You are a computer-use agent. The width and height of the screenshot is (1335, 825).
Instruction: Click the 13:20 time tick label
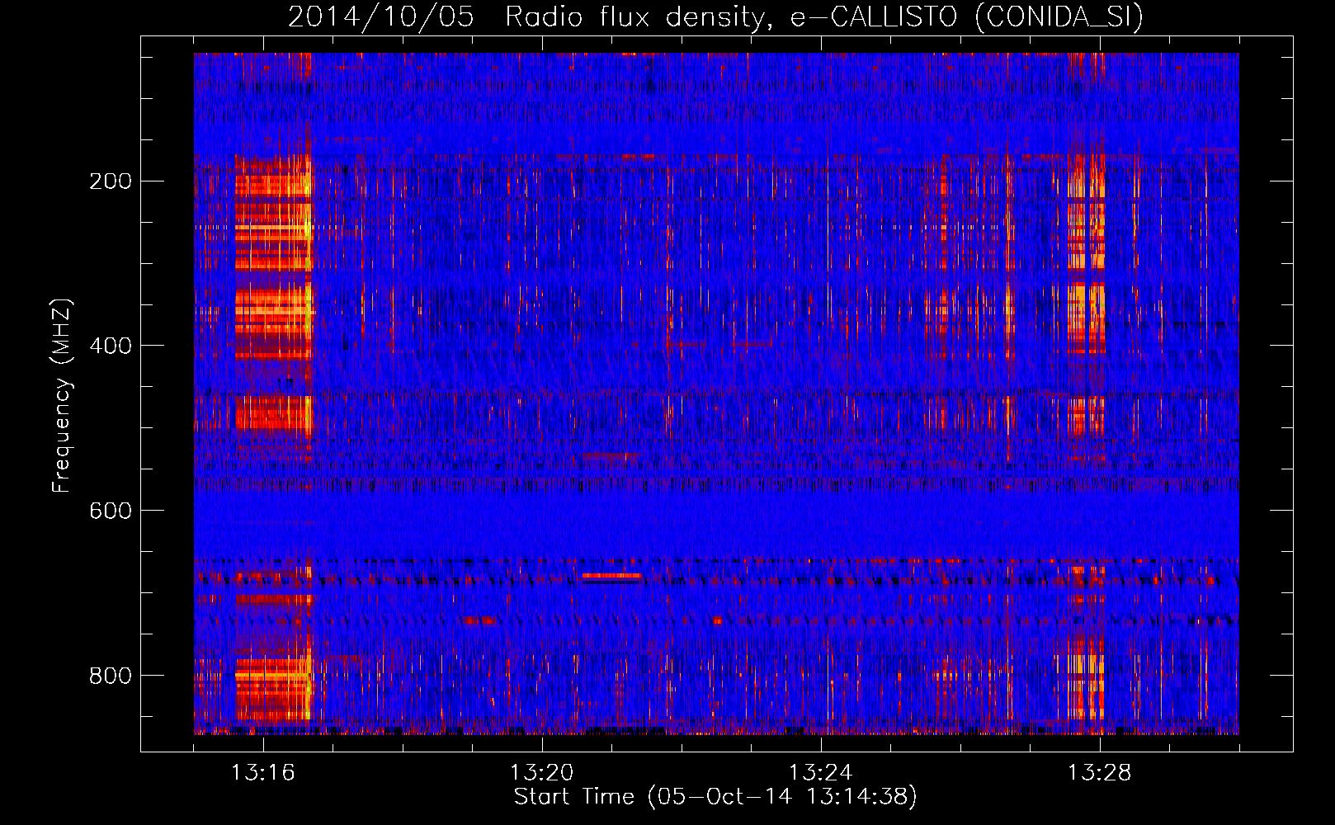[x=541, y=773]
